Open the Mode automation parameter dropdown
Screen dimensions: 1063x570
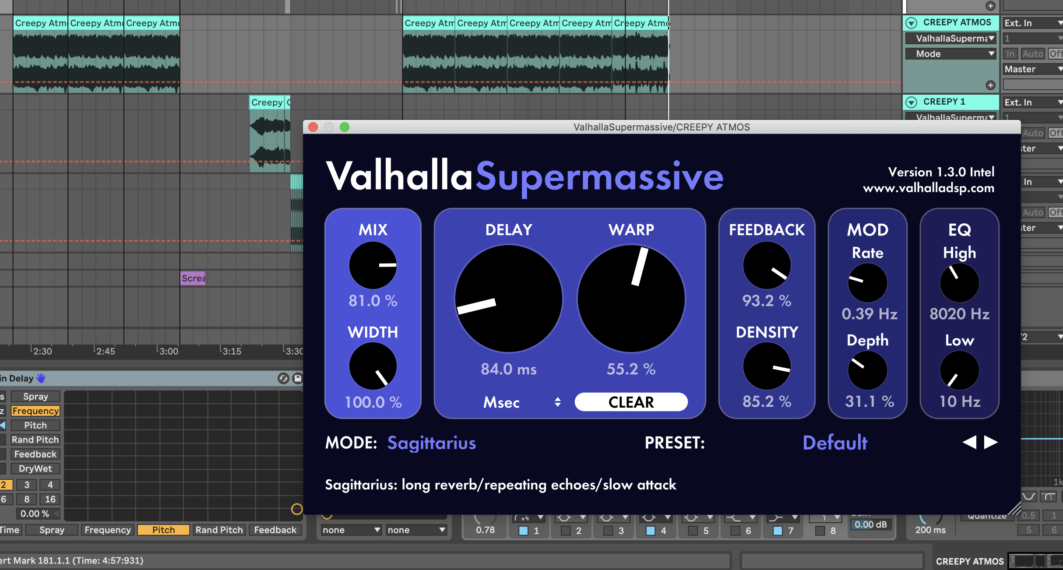(x=951, y=54)
